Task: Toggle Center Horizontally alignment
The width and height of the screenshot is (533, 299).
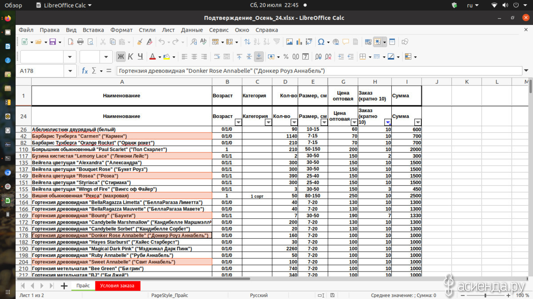Action: 194,57
